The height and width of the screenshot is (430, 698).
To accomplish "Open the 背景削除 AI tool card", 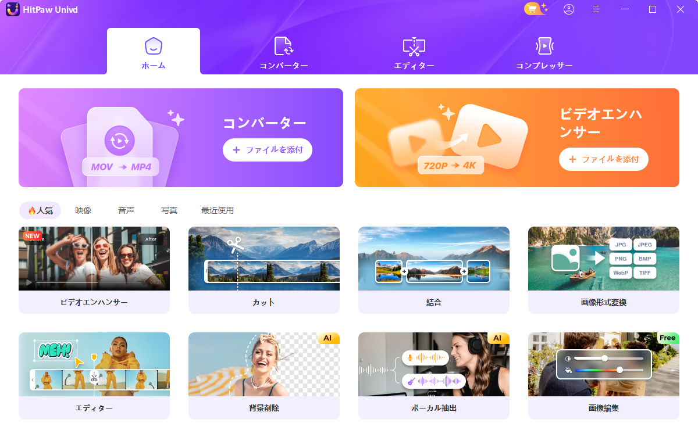I will point(264,376).
